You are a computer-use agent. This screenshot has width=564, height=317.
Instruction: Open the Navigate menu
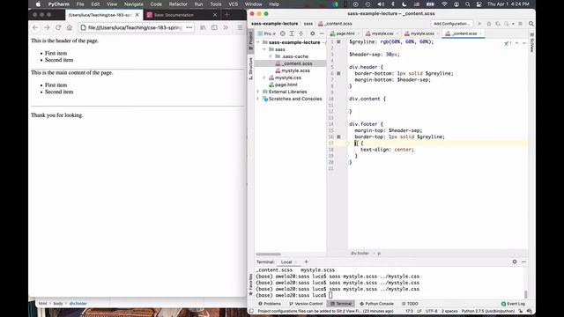[133, 4]
